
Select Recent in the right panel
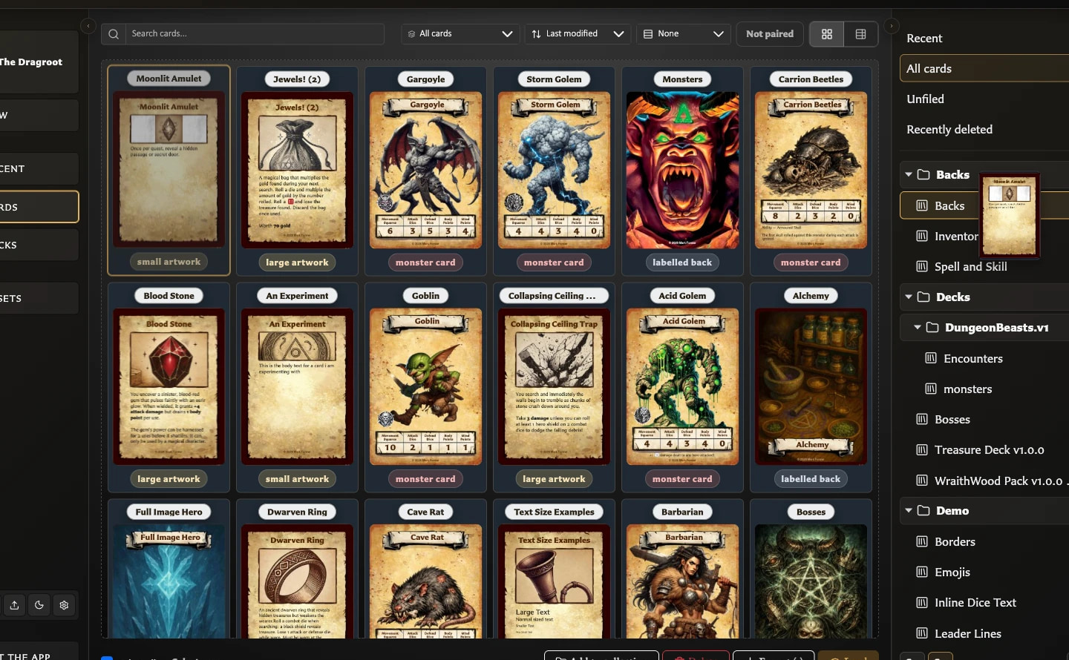click(924, 38)
